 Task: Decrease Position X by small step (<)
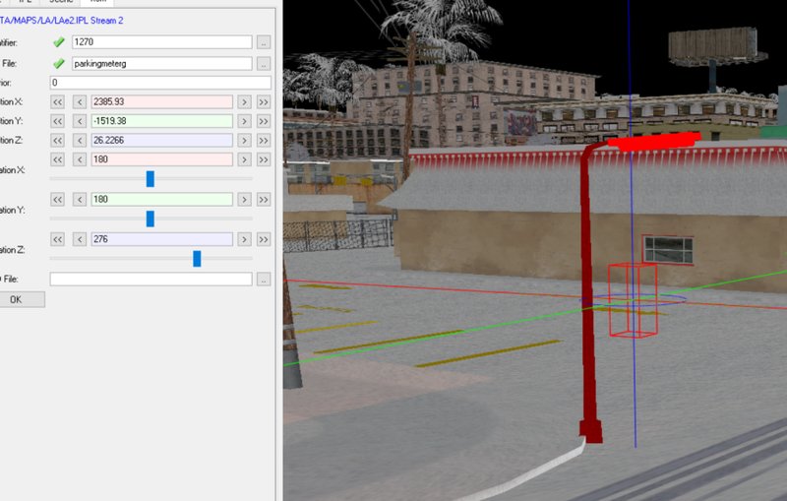80,102
